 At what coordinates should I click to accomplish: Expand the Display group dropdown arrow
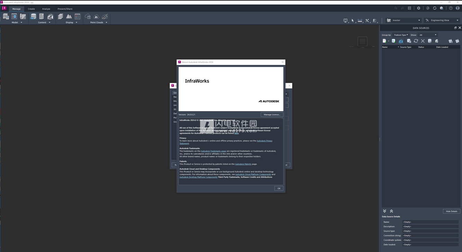[x=76, y=22]
